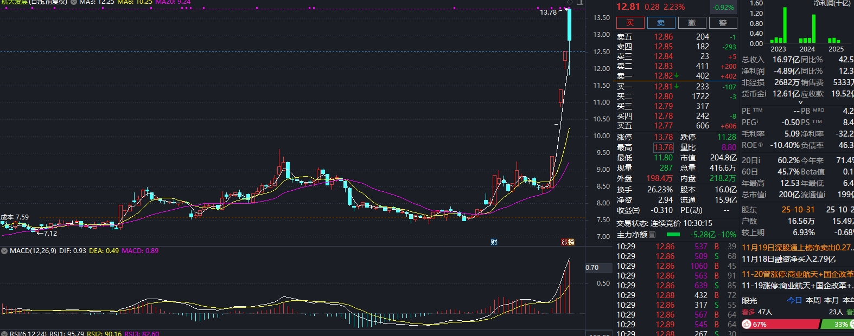Click the 7.12 low marker on chart
854x336 pixels.
(x=47, y=234)
